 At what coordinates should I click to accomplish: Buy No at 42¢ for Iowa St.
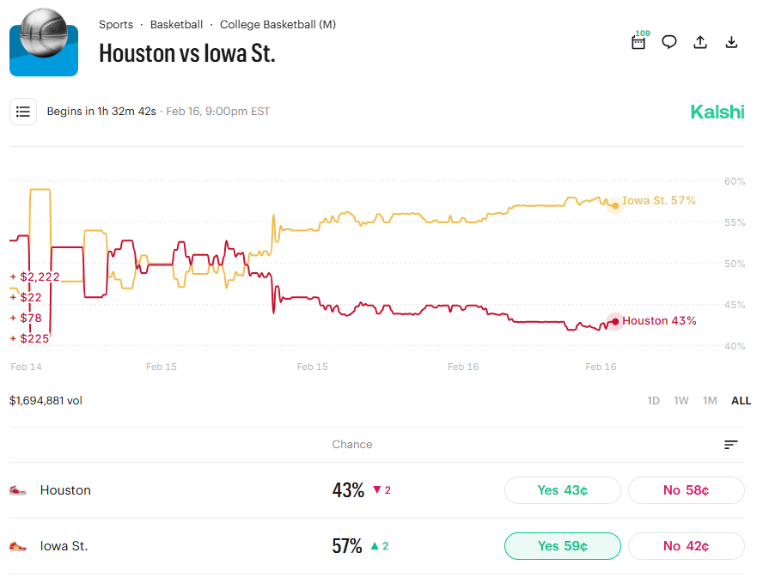tap(686, 546)
